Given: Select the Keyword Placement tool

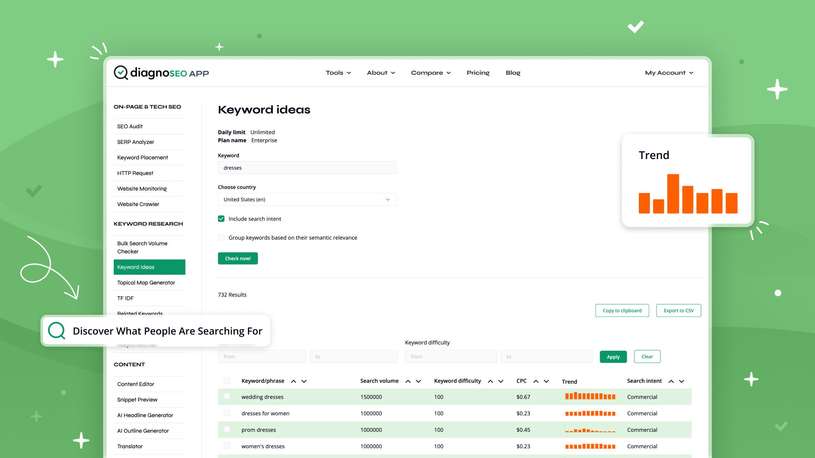Looking at the screenshot, I should (x=142, y=157).
